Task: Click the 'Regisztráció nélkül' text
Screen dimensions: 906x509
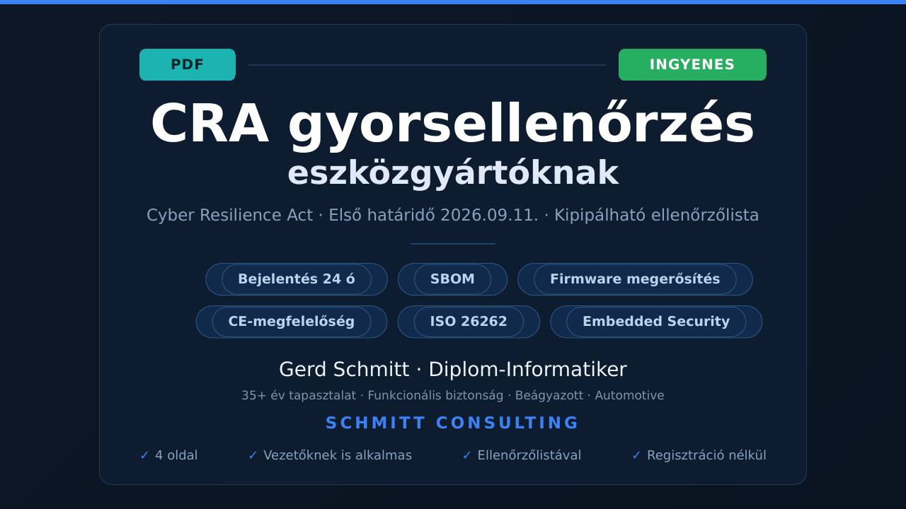Action: click(x=706, y=455)
